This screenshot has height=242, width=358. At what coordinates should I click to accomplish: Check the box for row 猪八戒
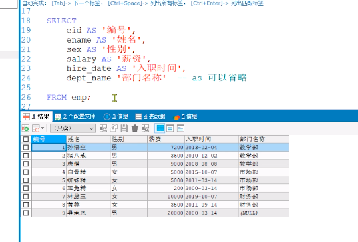(x=26, y=156)
